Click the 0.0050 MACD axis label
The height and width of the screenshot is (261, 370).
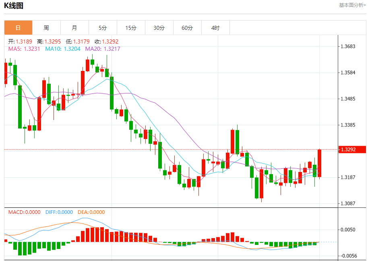(x=348, y=230)
